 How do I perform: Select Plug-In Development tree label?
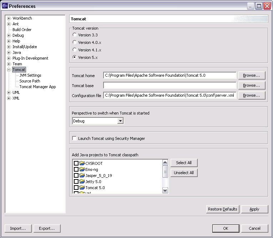click(x=30, y=58)
